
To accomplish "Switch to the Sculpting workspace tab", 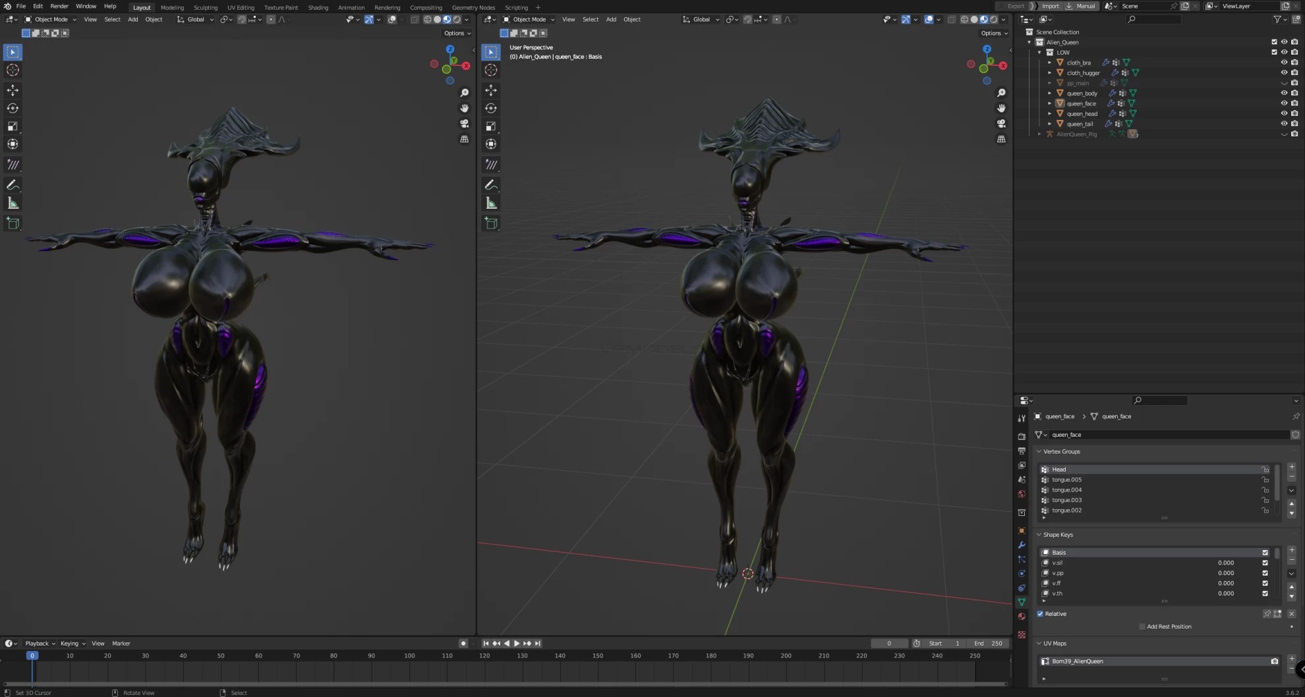I will (205, 8).
